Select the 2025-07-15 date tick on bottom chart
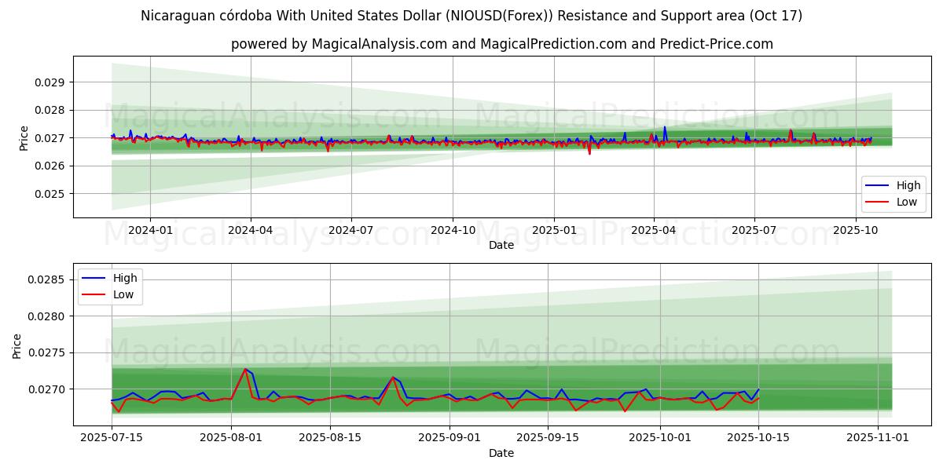This screenshot has width=943, height=471. (112, 438)
